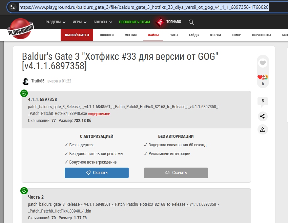The height and width of the screenshot is (223, 288).
Task: Click the heart like icon
Action: click(x=263, y=63)
